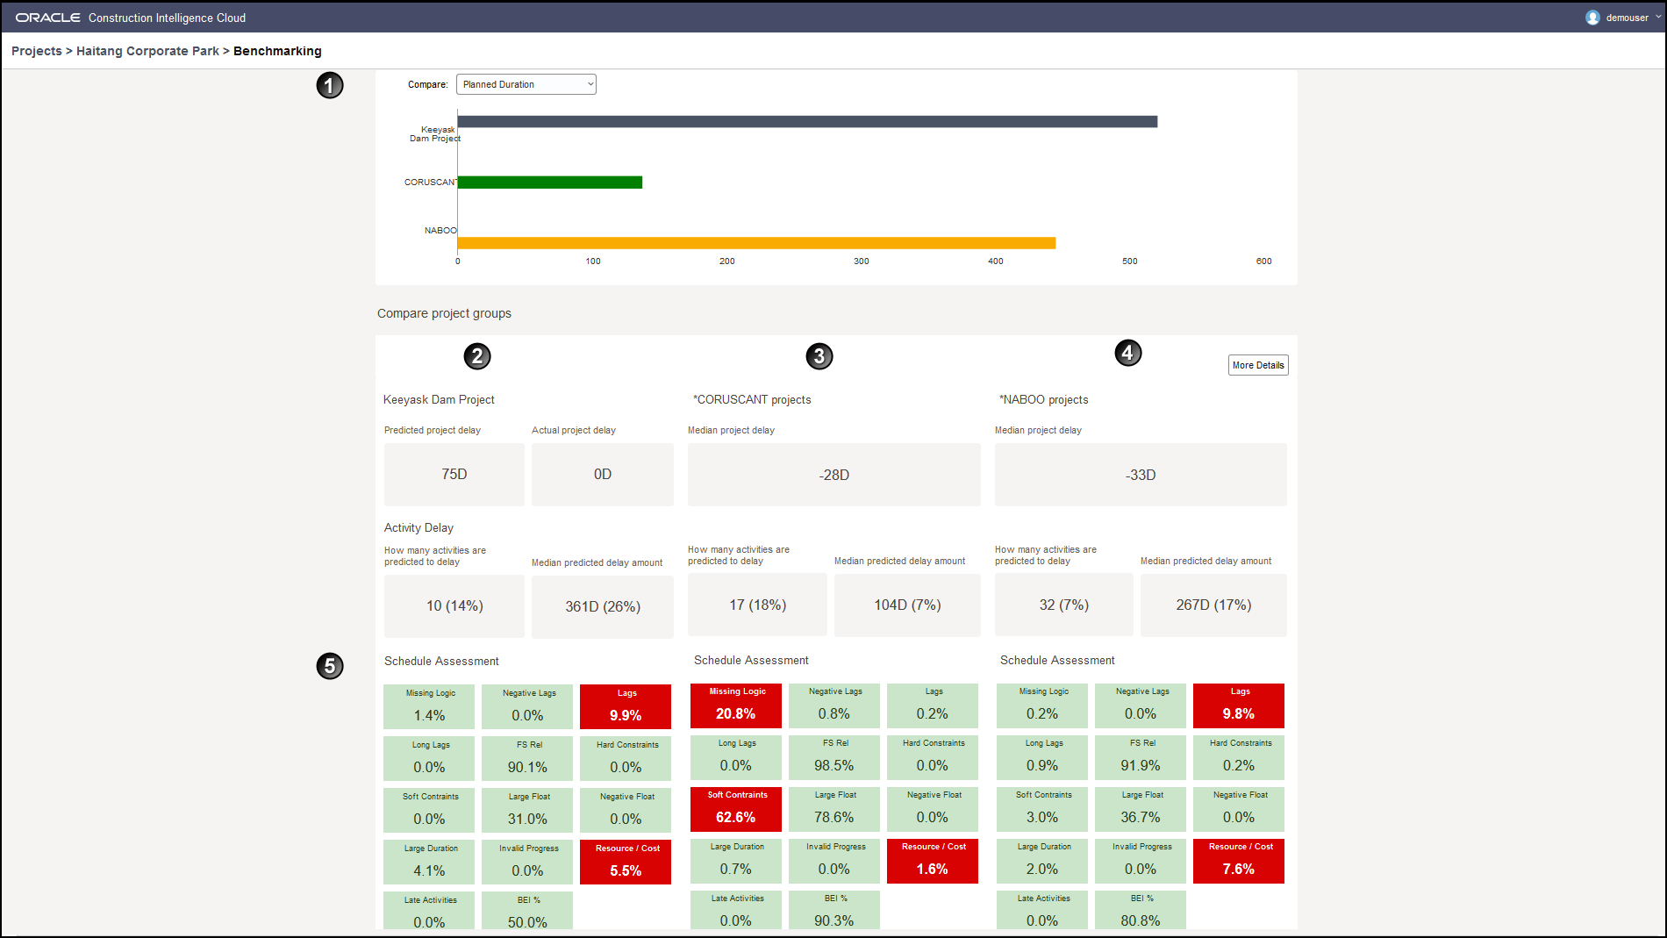
Task: Open the Compare dropdown showing Planned Duration
Action: tap(525, 83)
